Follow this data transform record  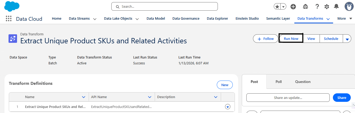266,39
